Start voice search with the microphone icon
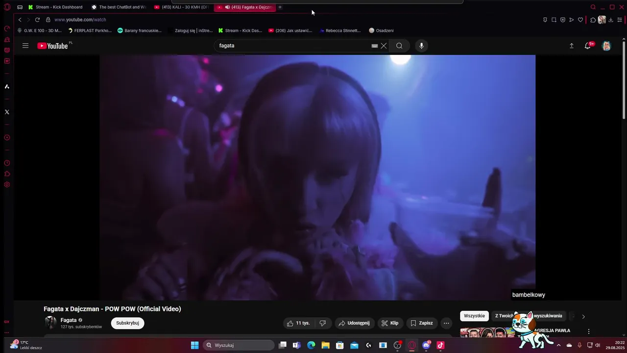Image resolution: width=627 pixels, height=353 pixels. tap(421, 46)
